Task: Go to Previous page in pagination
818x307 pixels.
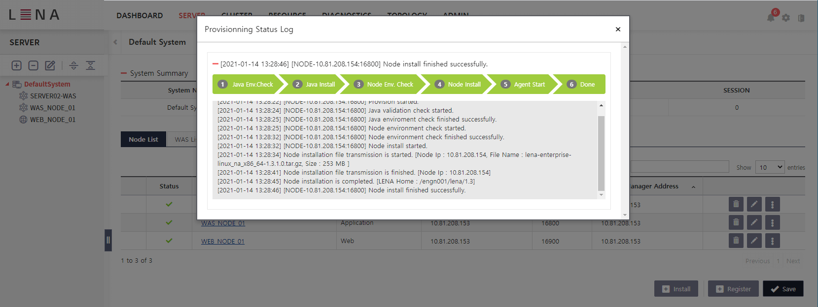Action: [757, 261]
